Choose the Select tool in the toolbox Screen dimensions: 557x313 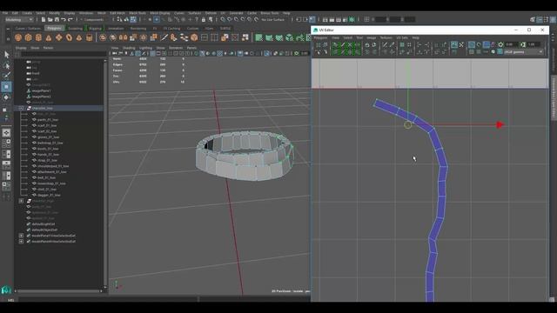coord(6,54)
